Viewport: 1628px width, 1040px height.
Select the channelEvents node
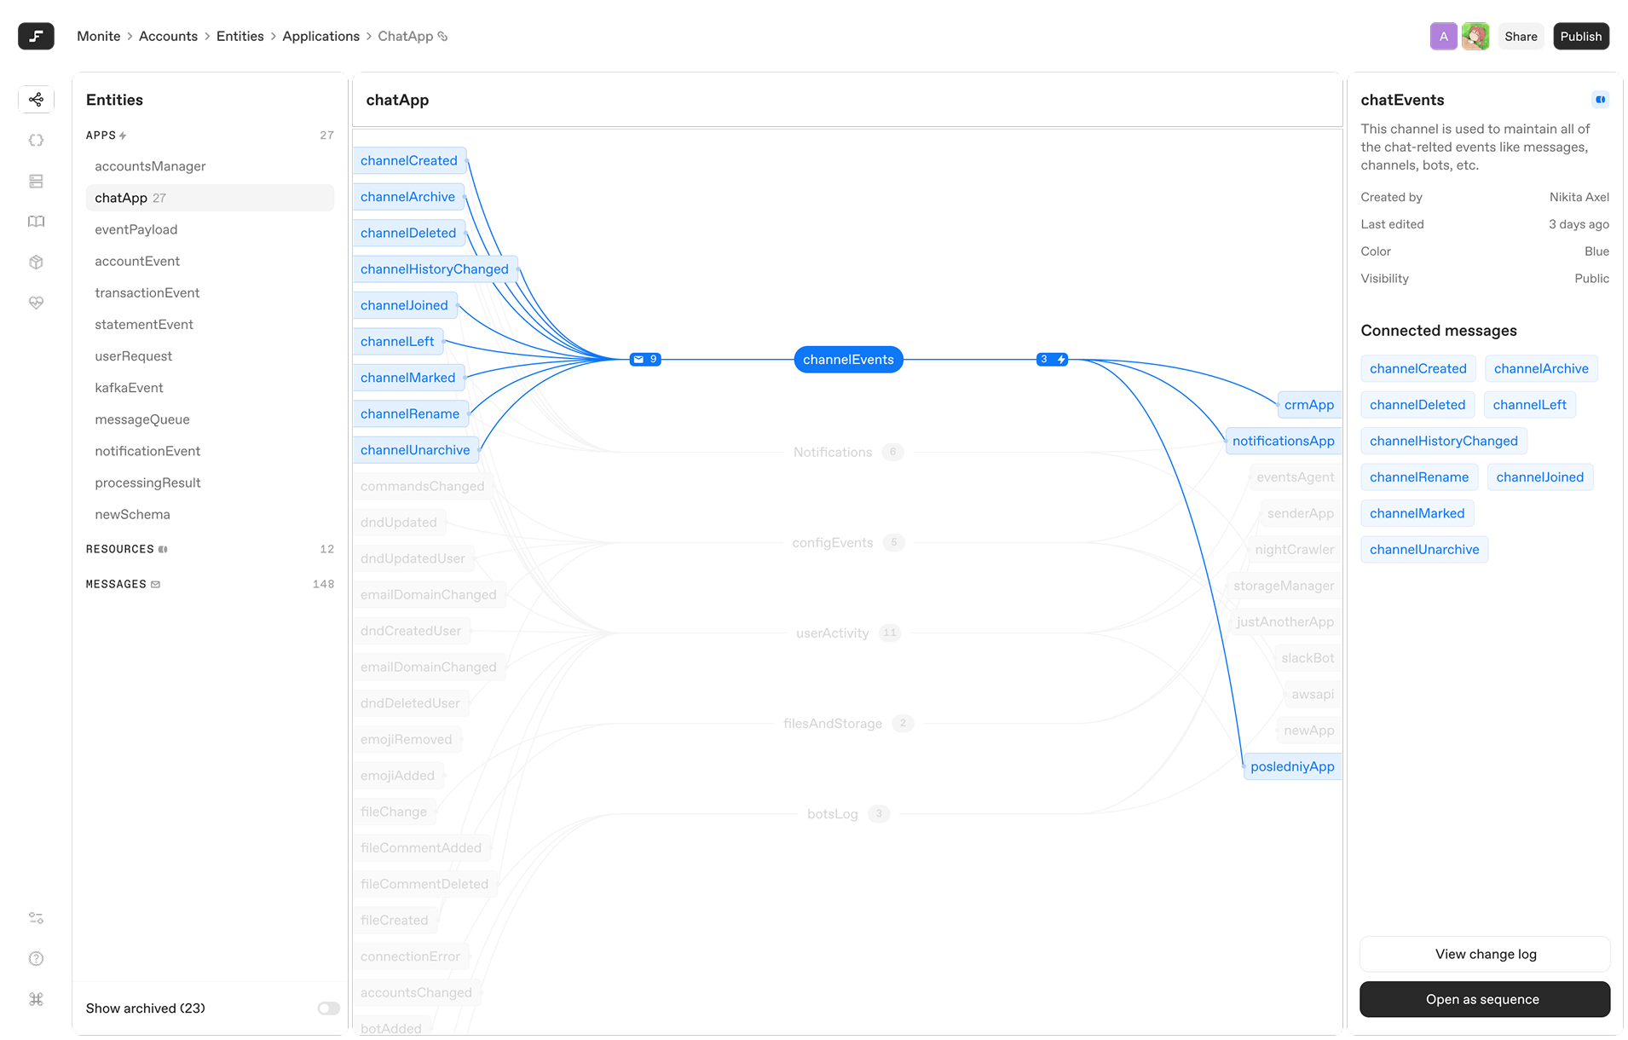coord(848,360)
